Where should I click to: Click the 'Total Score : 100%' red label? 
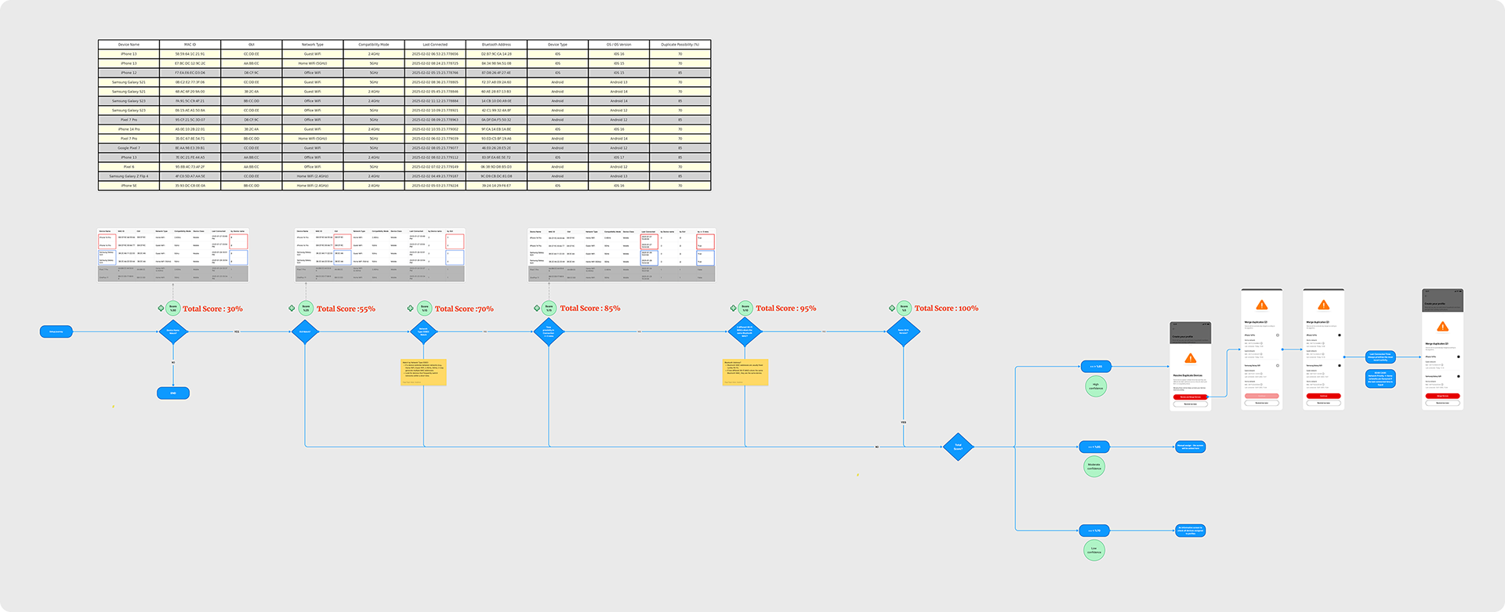946,308
